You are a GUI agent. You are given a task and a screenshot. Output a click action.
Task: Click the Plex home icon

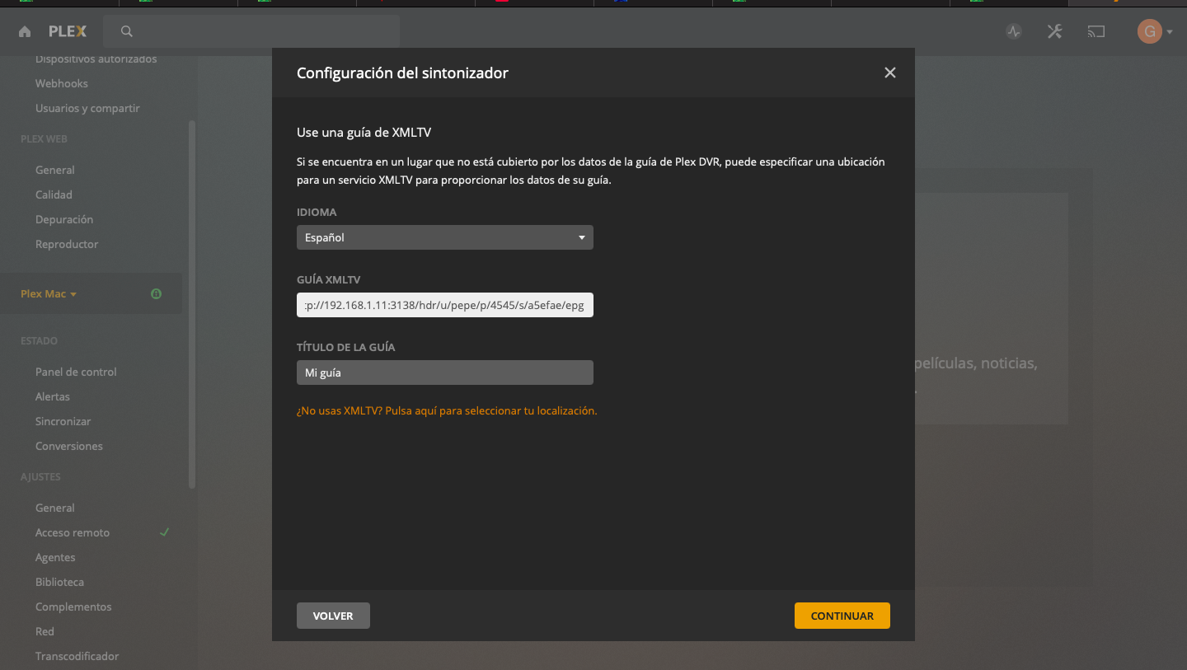pos(25,32)
